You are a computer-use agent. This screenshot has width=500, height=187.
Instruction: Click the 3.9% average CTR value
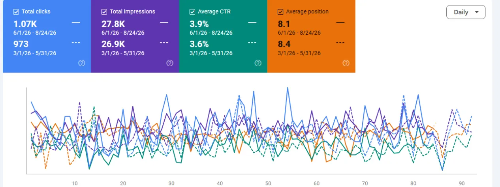(x=199, y=24)
